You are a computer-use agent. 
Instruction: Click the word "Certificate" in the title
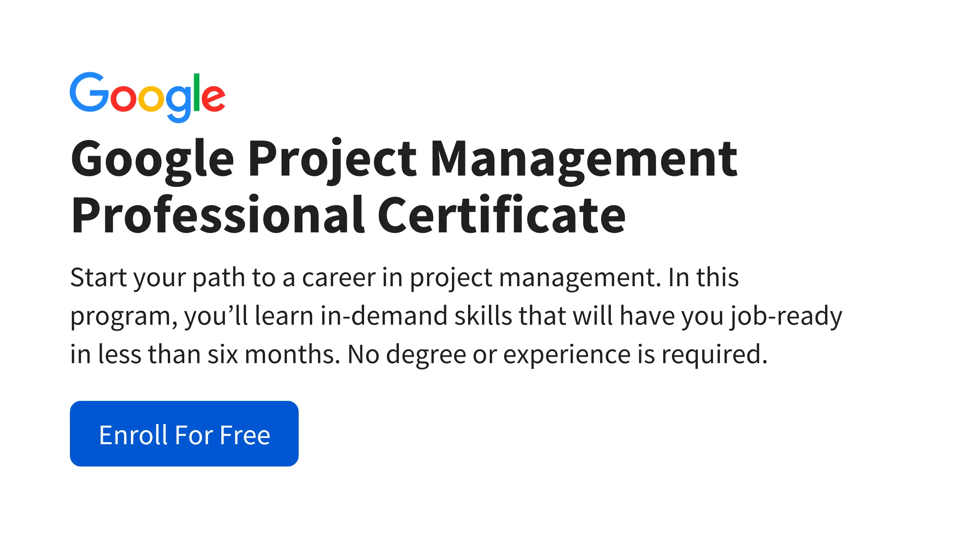pyautogui.click(x=501, y=216)
